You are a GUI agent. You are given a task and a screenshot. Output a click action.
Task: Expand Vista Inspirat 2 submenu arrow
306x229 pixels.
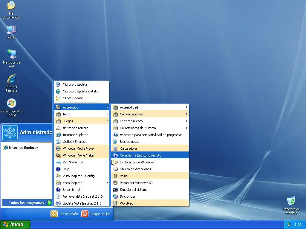point(107,183)
